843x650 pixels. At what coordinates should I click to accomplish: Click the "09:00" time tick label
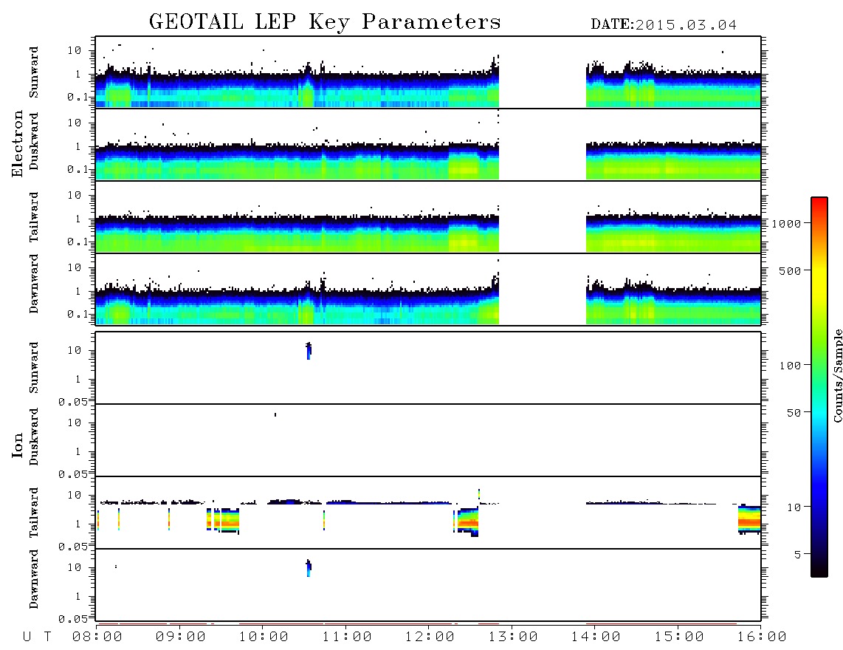tap(181, 637)
